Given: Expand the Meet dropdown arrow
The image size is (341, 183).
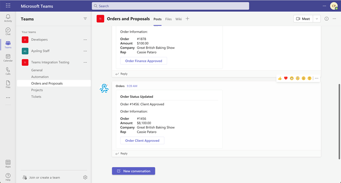Looking at the screenshot, I should pos(317,19).
